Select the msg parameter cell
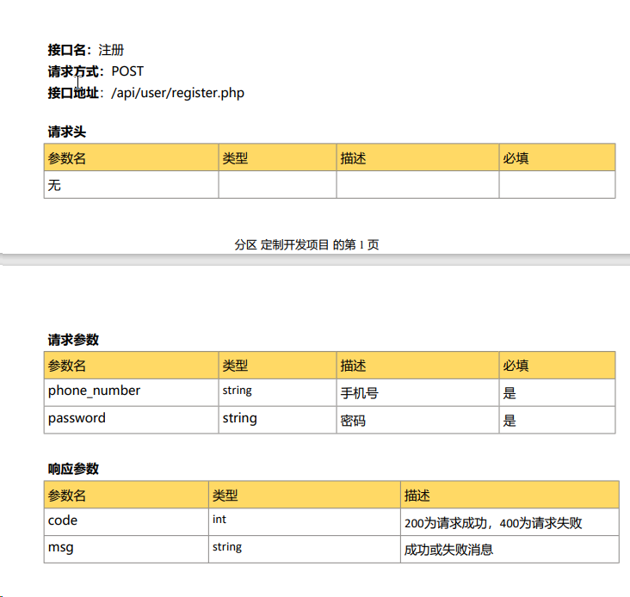Image resolution: width=630 pixels, height=597 pixels. click(x=127, y=549)
